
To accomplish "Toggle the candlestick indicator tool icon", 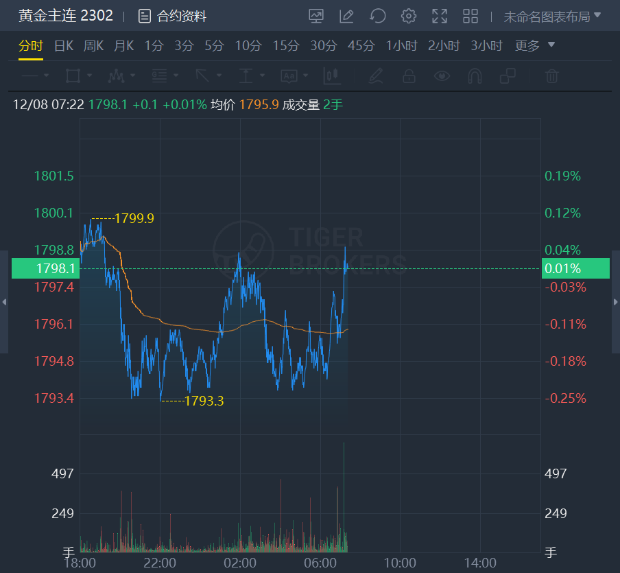I will coord(332,75).
